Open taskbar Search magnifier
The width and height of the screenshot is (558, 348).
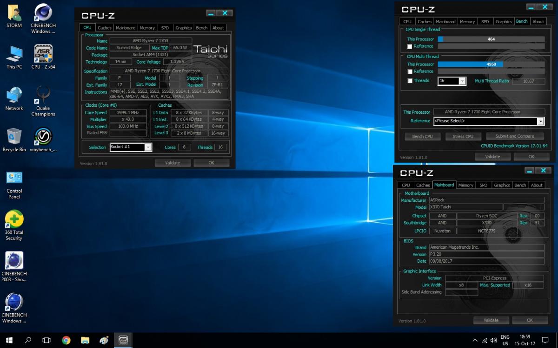point(28,340)
